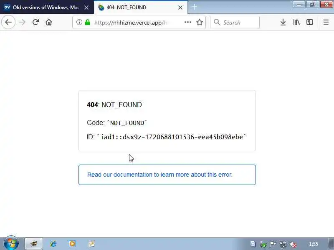The height and width of the screenshot is (250, 334).
Task: Open Windows Media Player from taskbar
Action: point(72,244)
